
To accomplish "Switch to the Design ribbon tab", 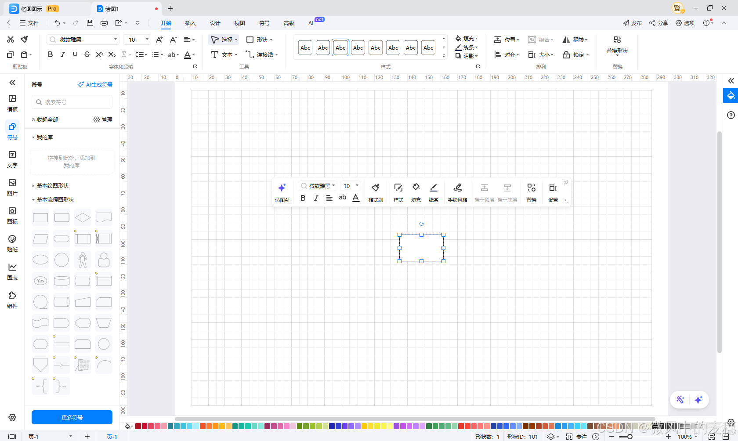I will (215, 23).
